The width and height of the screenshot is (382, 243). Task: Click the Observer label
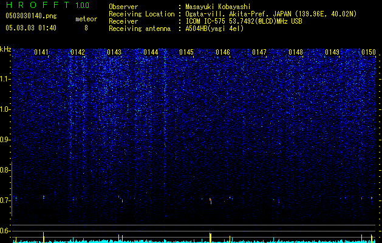point(123,7)
